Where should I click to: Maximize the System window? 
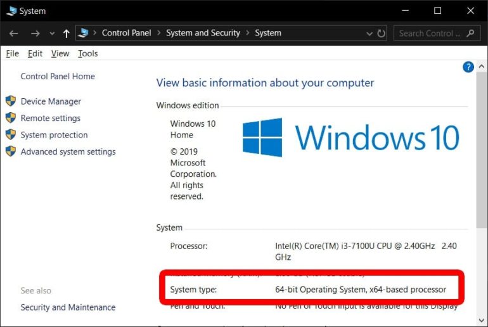coord(437,11)
